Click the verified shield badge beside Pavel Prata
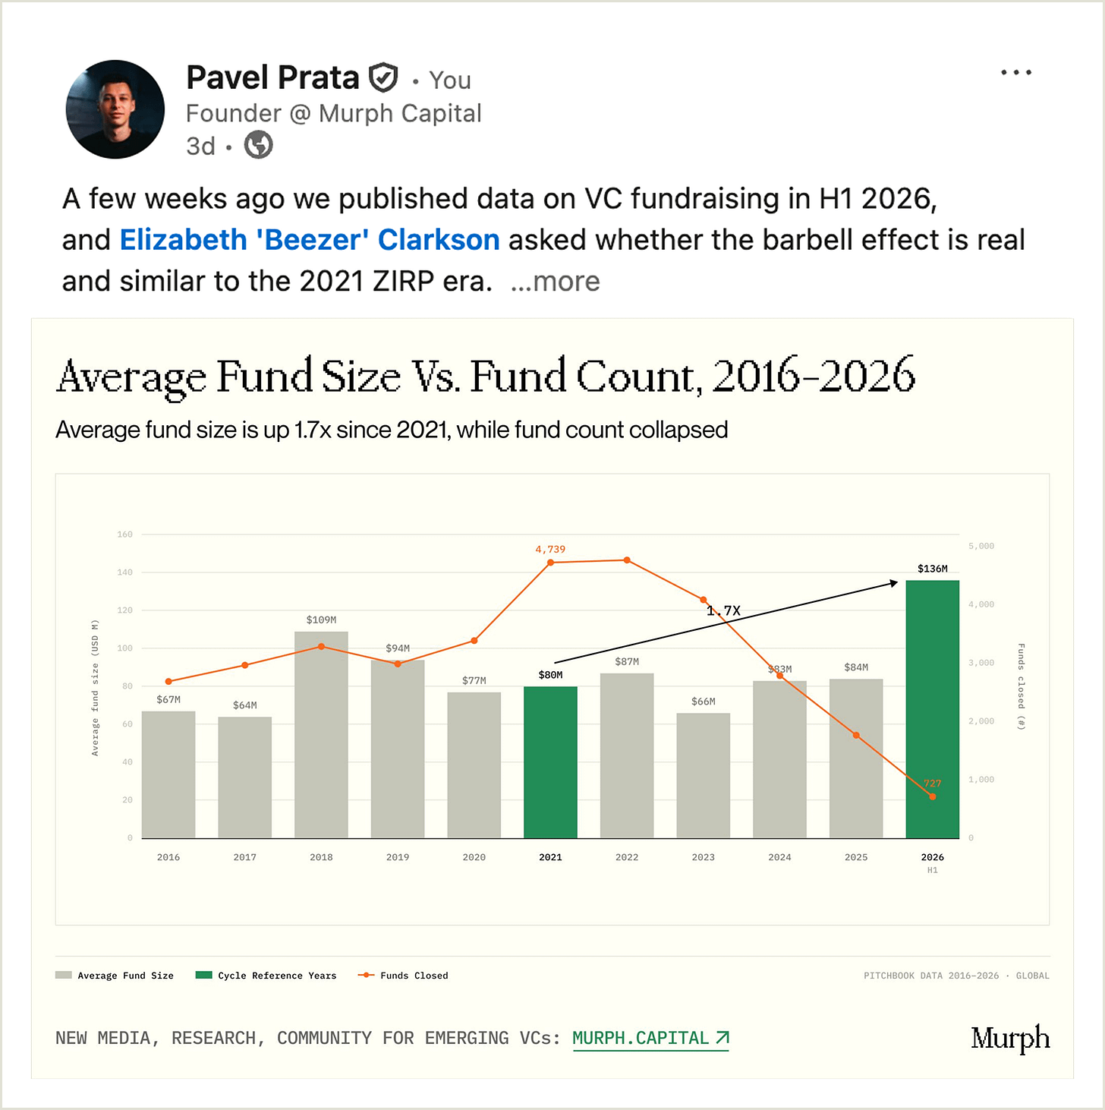The width and height of the screenshot is (1105, 1110). [x=383, y=77]
